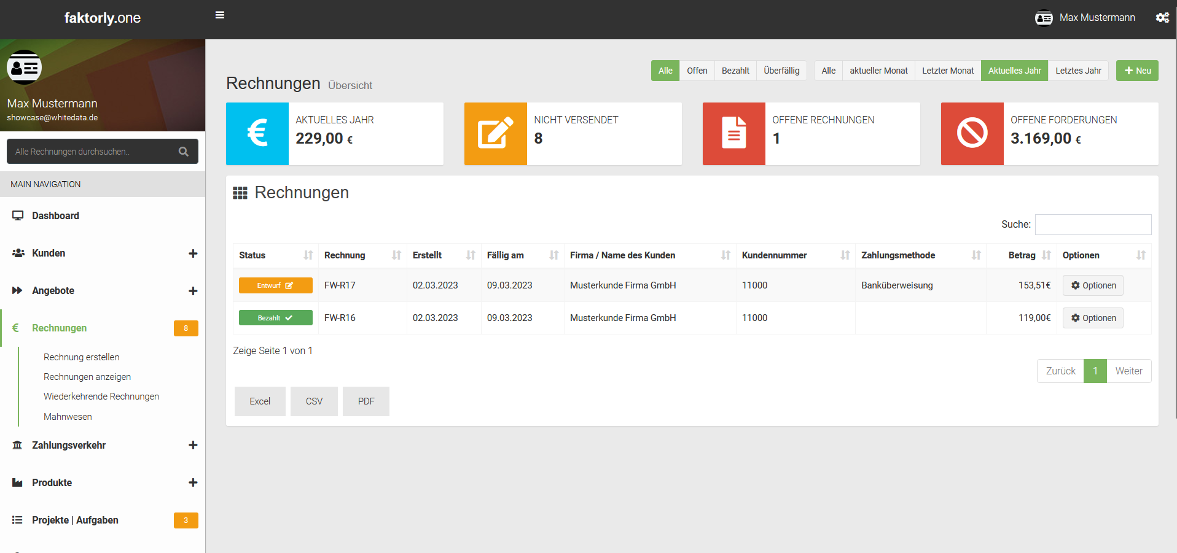Click the orange edit icon tile
This screenshot has width=1177, height=553.
[496, 134]
